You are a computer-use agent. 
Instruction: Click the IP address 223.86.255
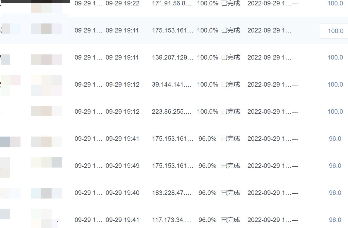coord(172,112)
